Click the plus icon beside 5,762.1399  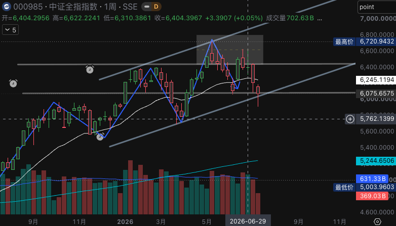click(350, 119)
